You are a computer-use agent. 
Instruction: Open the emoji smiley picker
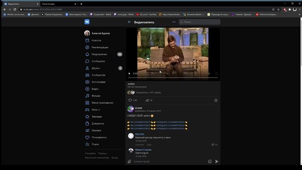coord(210,161)
